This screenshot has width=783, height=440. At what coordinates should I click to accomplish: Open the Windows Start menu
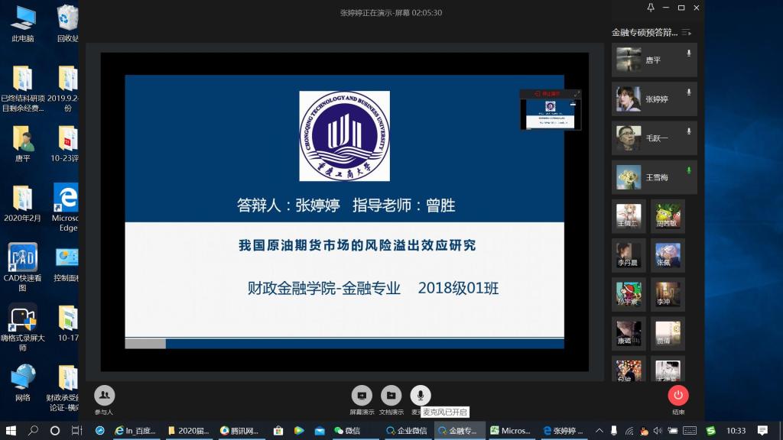pyautogui.click(x=11, y=431)
